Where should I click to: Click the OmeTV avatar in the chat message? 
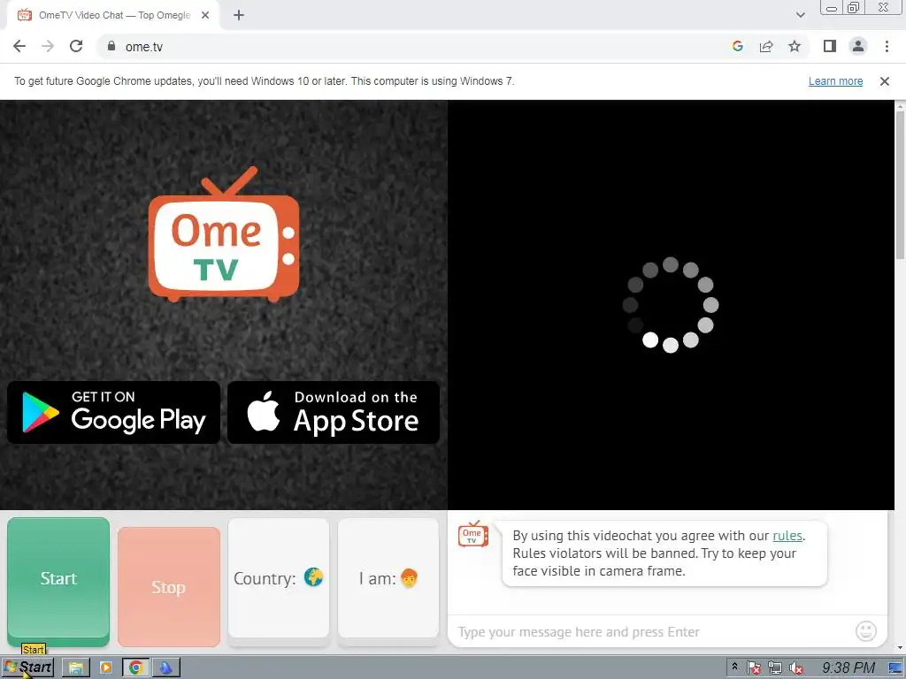click(x=472, y=534)
